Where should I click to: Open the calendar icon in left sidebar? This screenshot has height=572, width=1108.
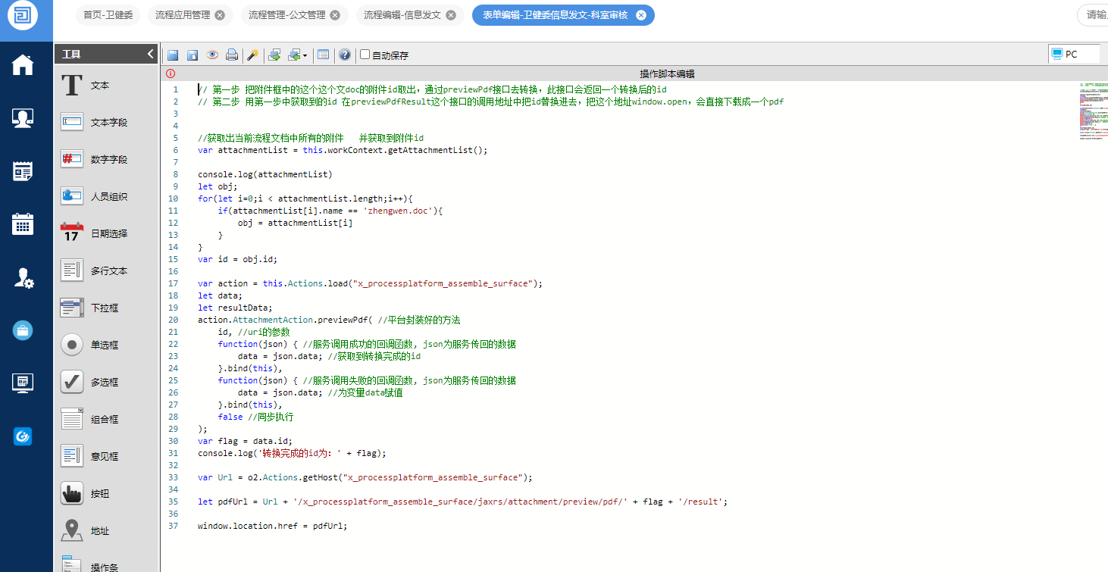click(x=23, y=224)
